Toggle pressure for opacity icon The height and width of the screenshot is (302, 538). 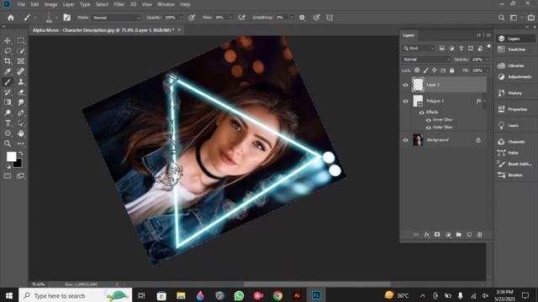192,18
